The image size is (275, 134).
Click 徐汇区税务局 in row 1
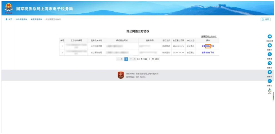tap(96, 46)
